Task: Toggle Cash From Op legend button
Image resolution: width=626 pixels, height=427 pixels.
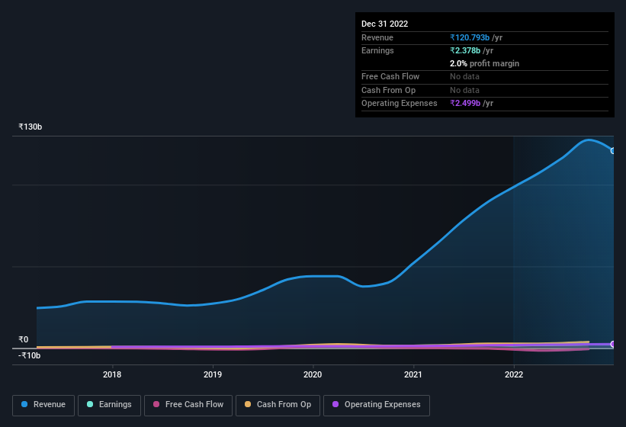Action: click(x=278, y=405)
